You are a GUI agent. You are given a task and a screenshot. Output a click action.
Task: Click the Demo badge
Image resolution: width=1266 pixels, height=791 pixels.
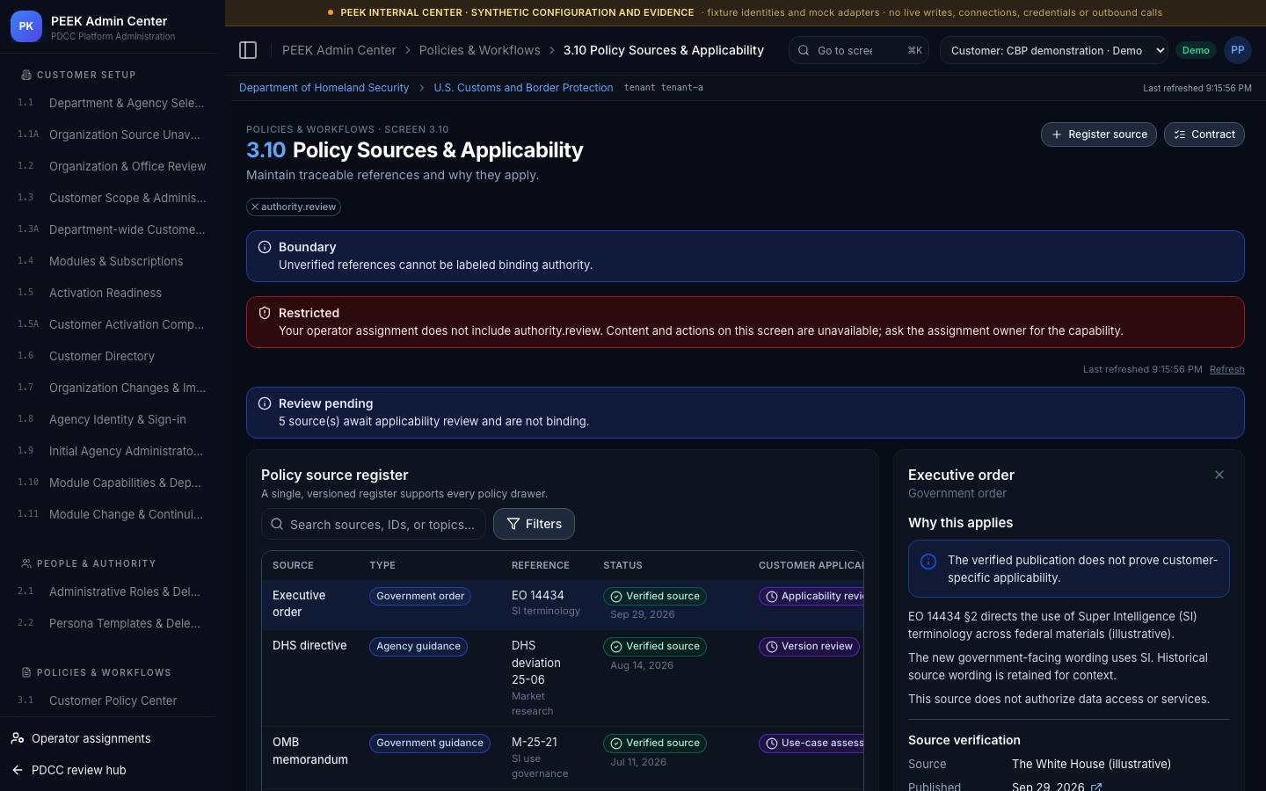tap(1196, 50)
